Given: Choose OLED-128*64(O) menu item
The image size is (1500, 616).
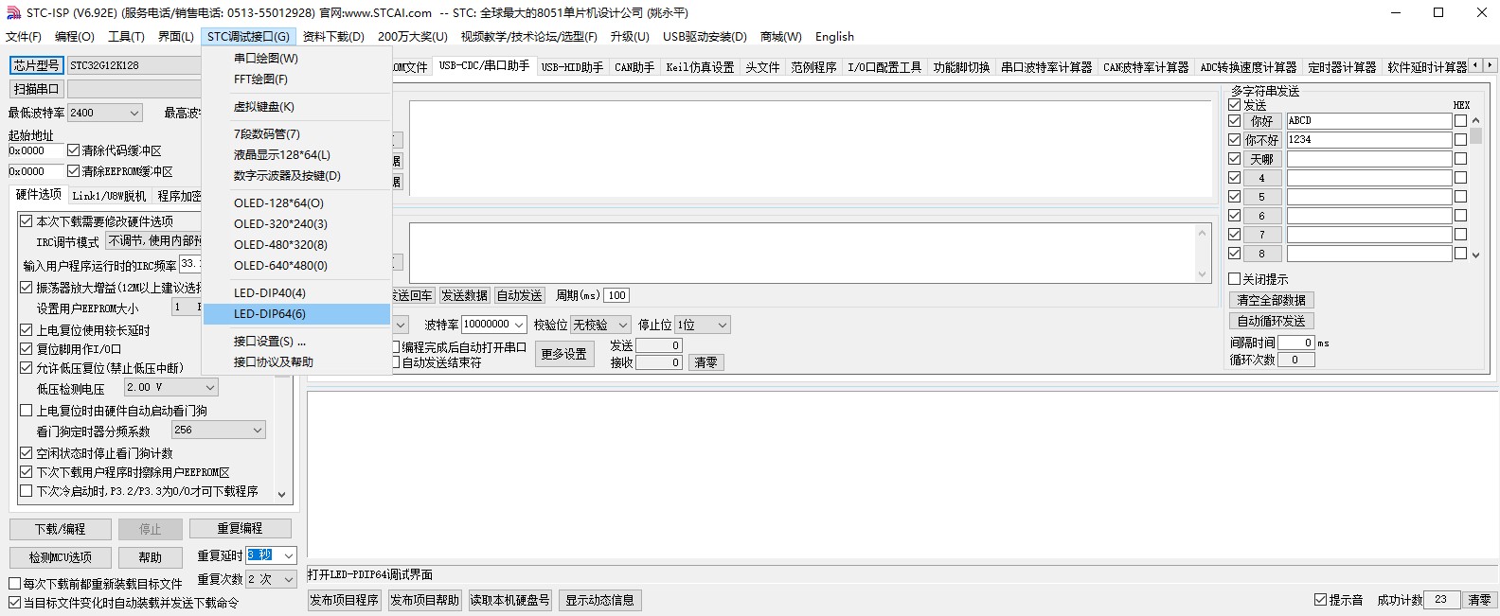Looking at the screenshot, I should pos(297,203).
